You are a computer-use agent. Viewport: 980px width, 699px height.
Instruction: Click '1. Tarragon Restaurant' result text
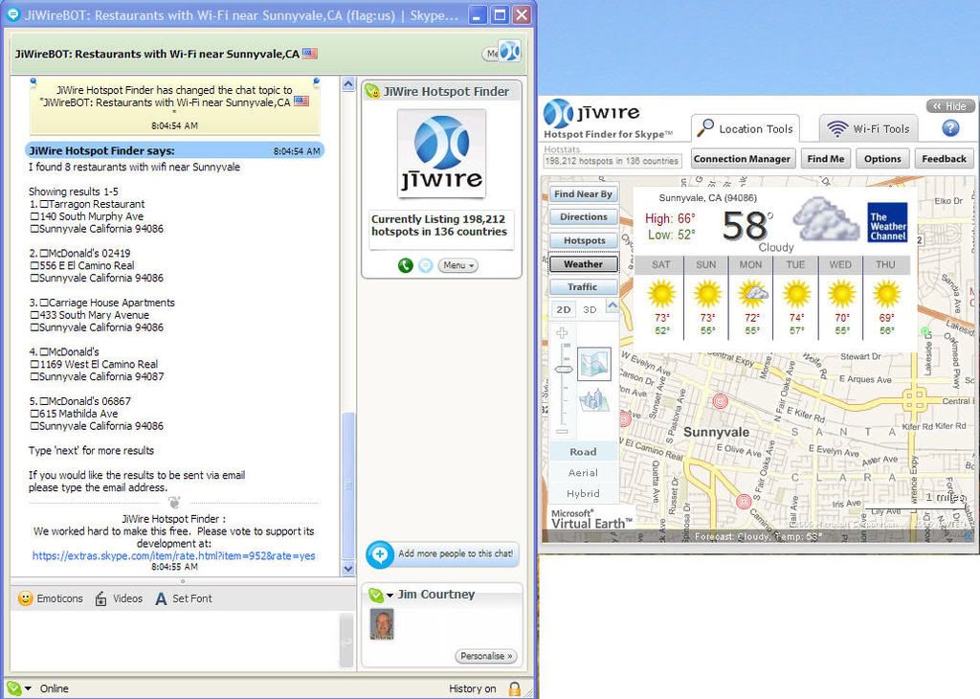click(x=87, y=204)
